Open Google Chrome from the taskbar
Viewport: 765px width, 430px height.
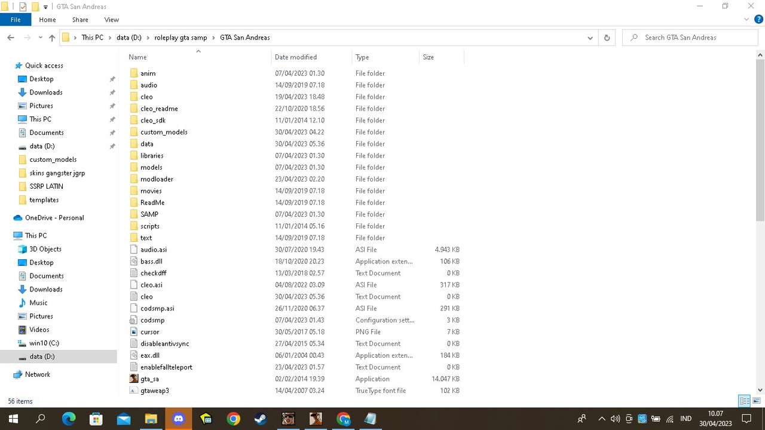pos(233,419)
